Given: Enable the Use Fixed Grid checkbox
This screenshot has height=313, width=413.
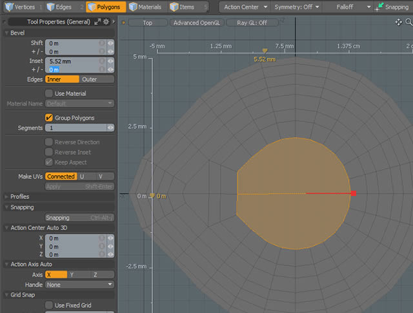Looking at the screenshot, I should pyautogui.click(x=49, y=305).
